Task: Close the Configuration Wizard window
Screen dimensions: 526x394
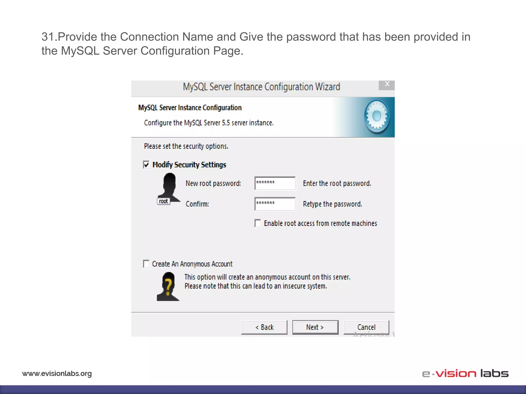Action: pos(387,85)
